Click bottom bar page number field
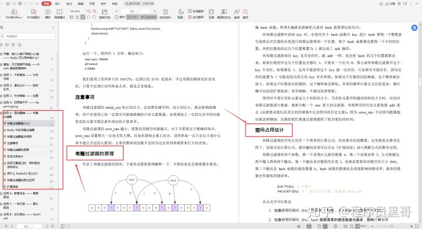Screen dimensions: 422x229 29,226
